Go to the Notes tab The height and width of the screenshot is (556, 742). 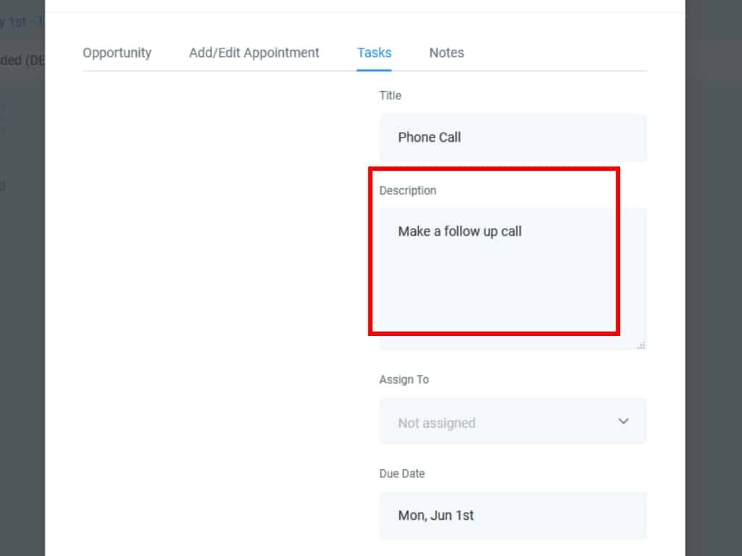tap(446, 53)
